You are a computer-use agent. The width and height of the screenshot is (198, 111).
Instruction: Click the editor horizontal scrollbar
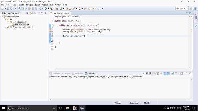[x=121, y=69]
